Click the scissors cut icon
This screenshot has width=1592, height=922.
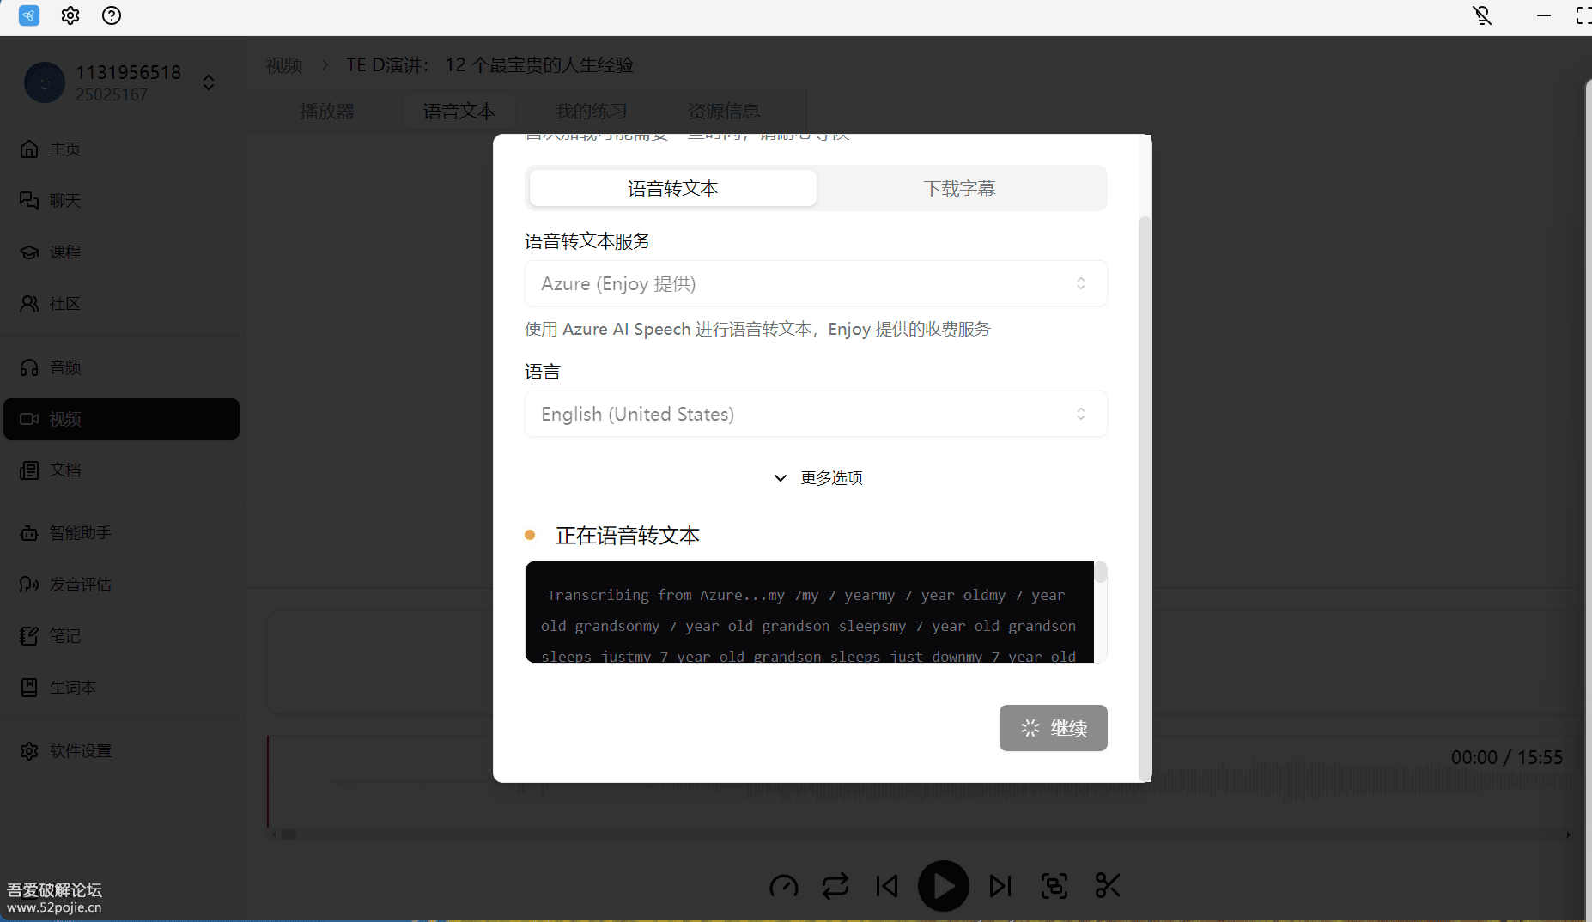pos(1108,886)
